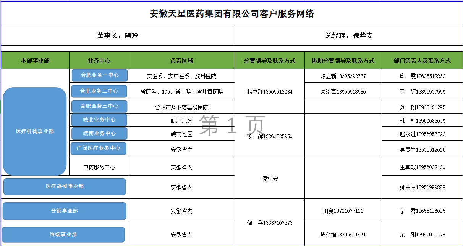This screenshot has height=246, width=463.
Task: Select 安徽省内 cell in 分销事业部 row
Action: (x=182, y=211)
